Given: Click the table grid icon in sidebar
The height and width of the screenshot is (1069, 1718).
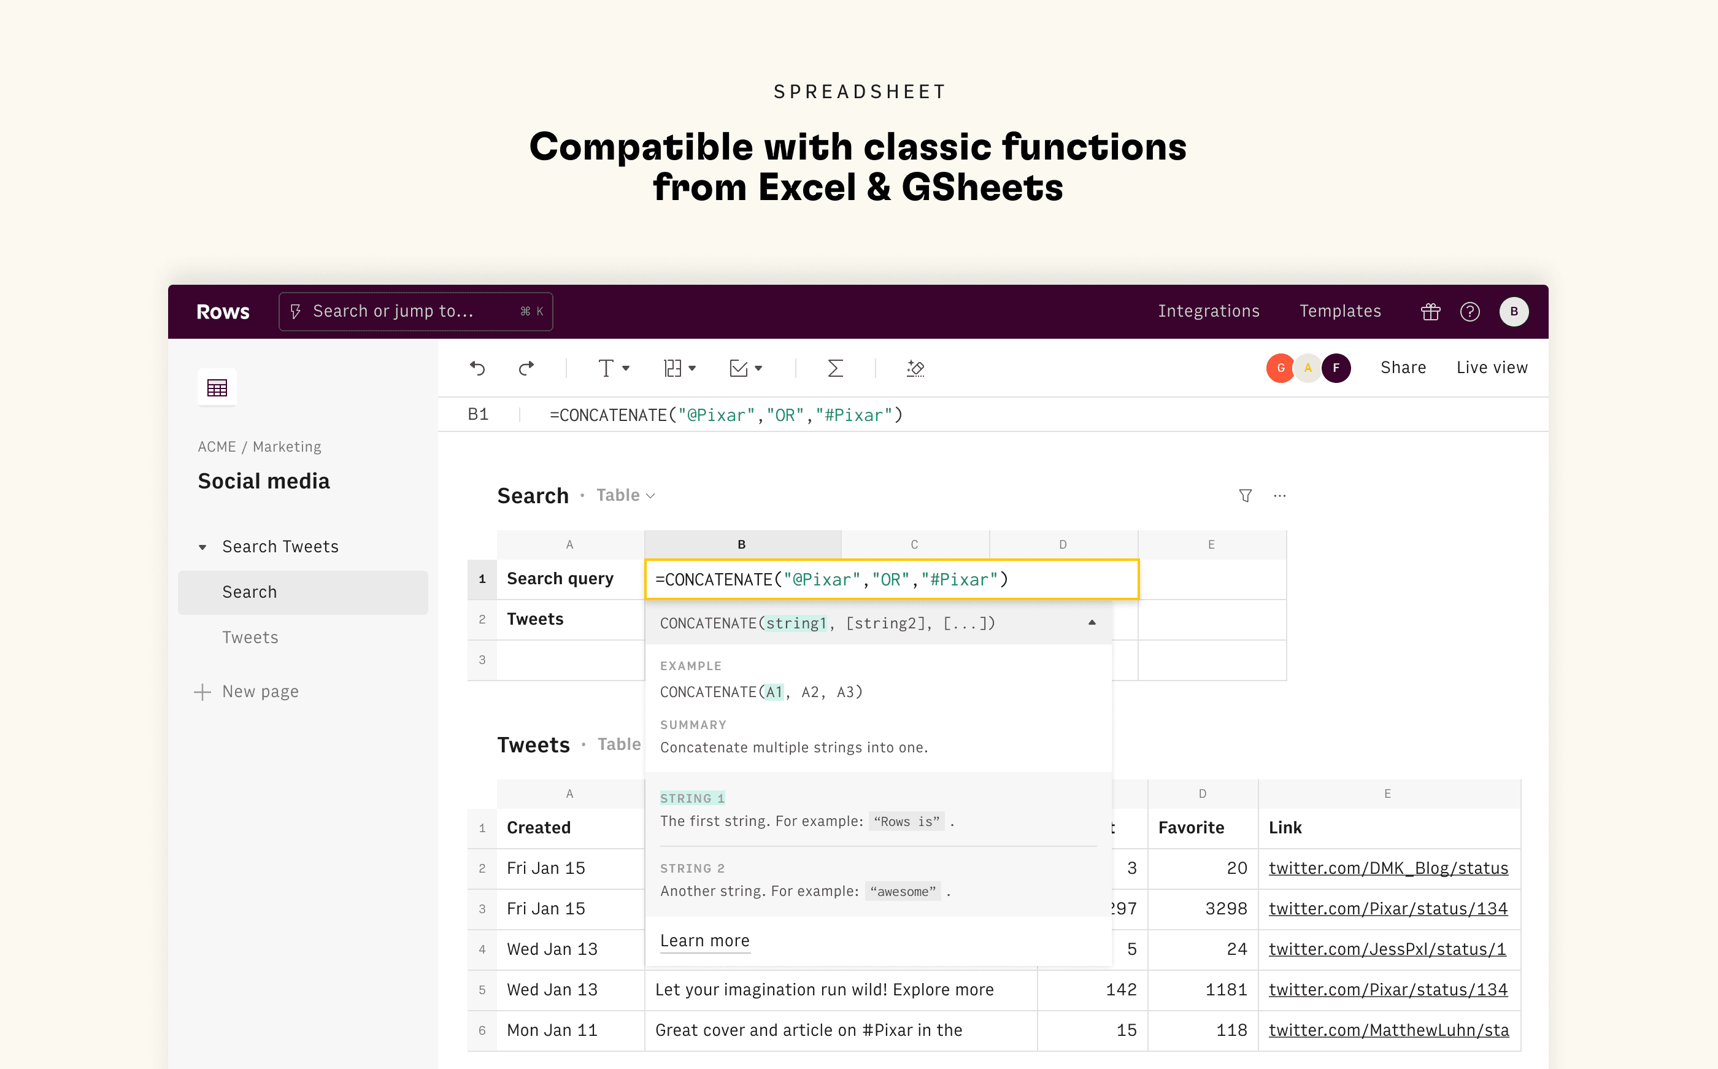Looking at the screenshot, I should pos(217,387).
